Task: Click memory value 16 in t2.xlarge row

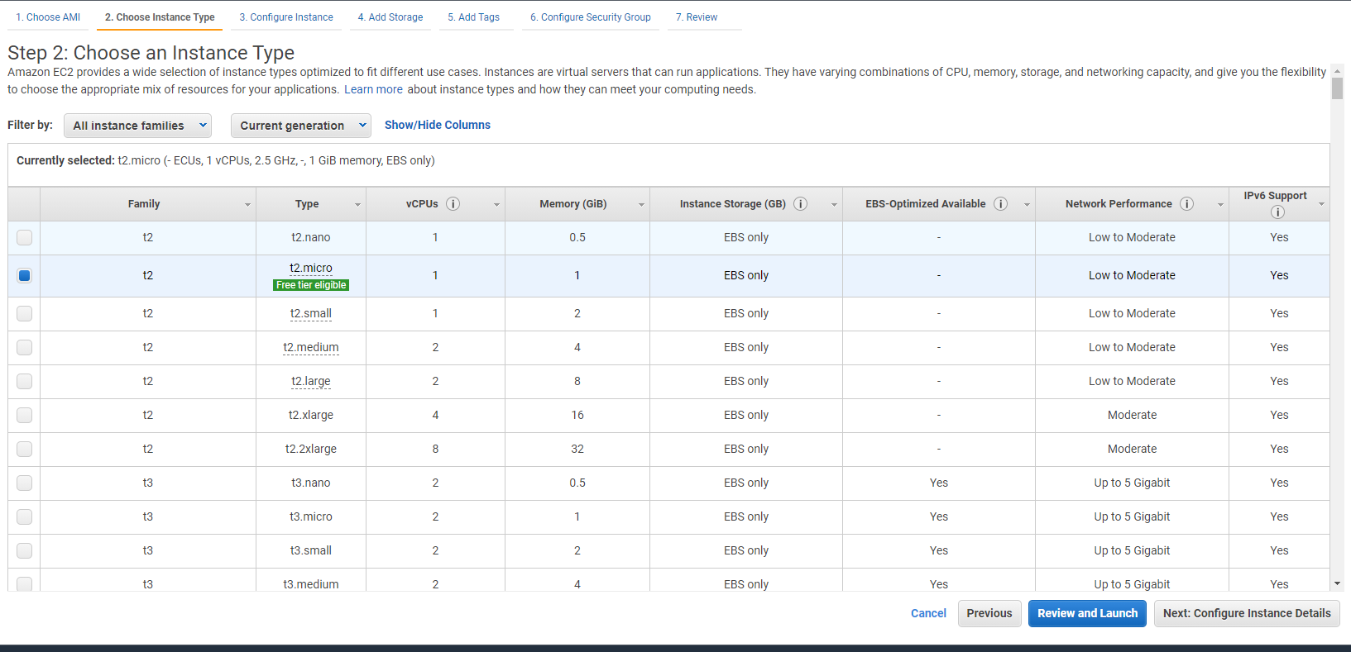Action: (x=577, y=415)
